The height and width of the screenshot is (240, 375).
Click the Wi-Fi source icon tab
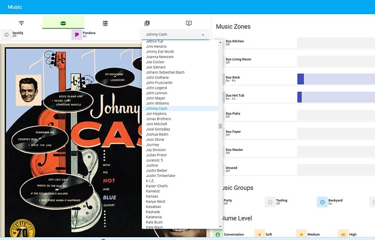click(x=21, y=23)
